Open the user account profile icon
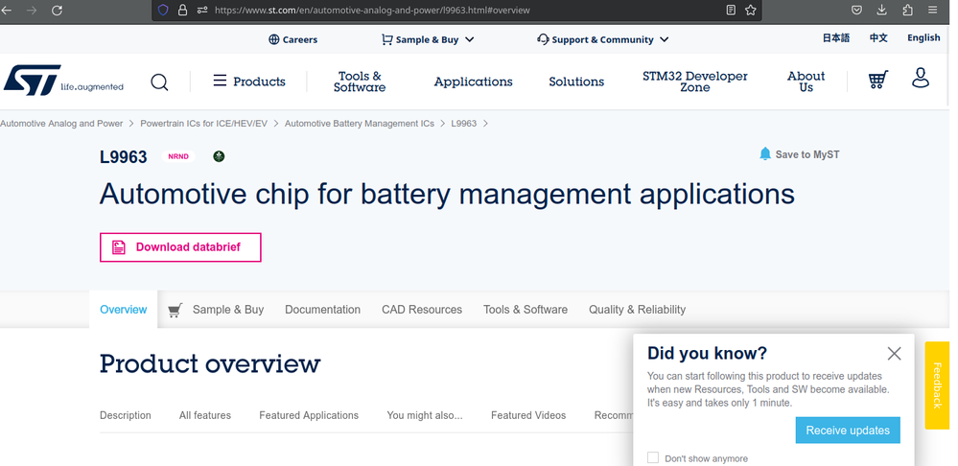 921,79
